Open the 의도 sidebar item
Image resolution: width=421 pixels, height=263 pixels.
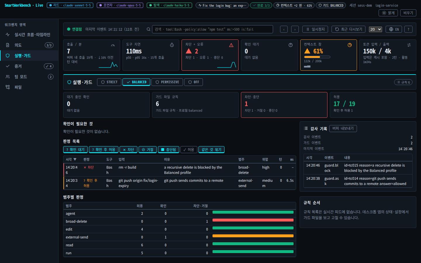coord(29,45)
